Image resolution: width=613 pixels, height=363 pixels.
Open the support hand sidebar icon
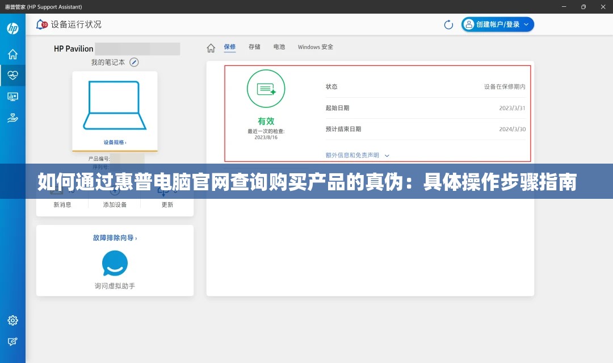[x=12, y=118]
